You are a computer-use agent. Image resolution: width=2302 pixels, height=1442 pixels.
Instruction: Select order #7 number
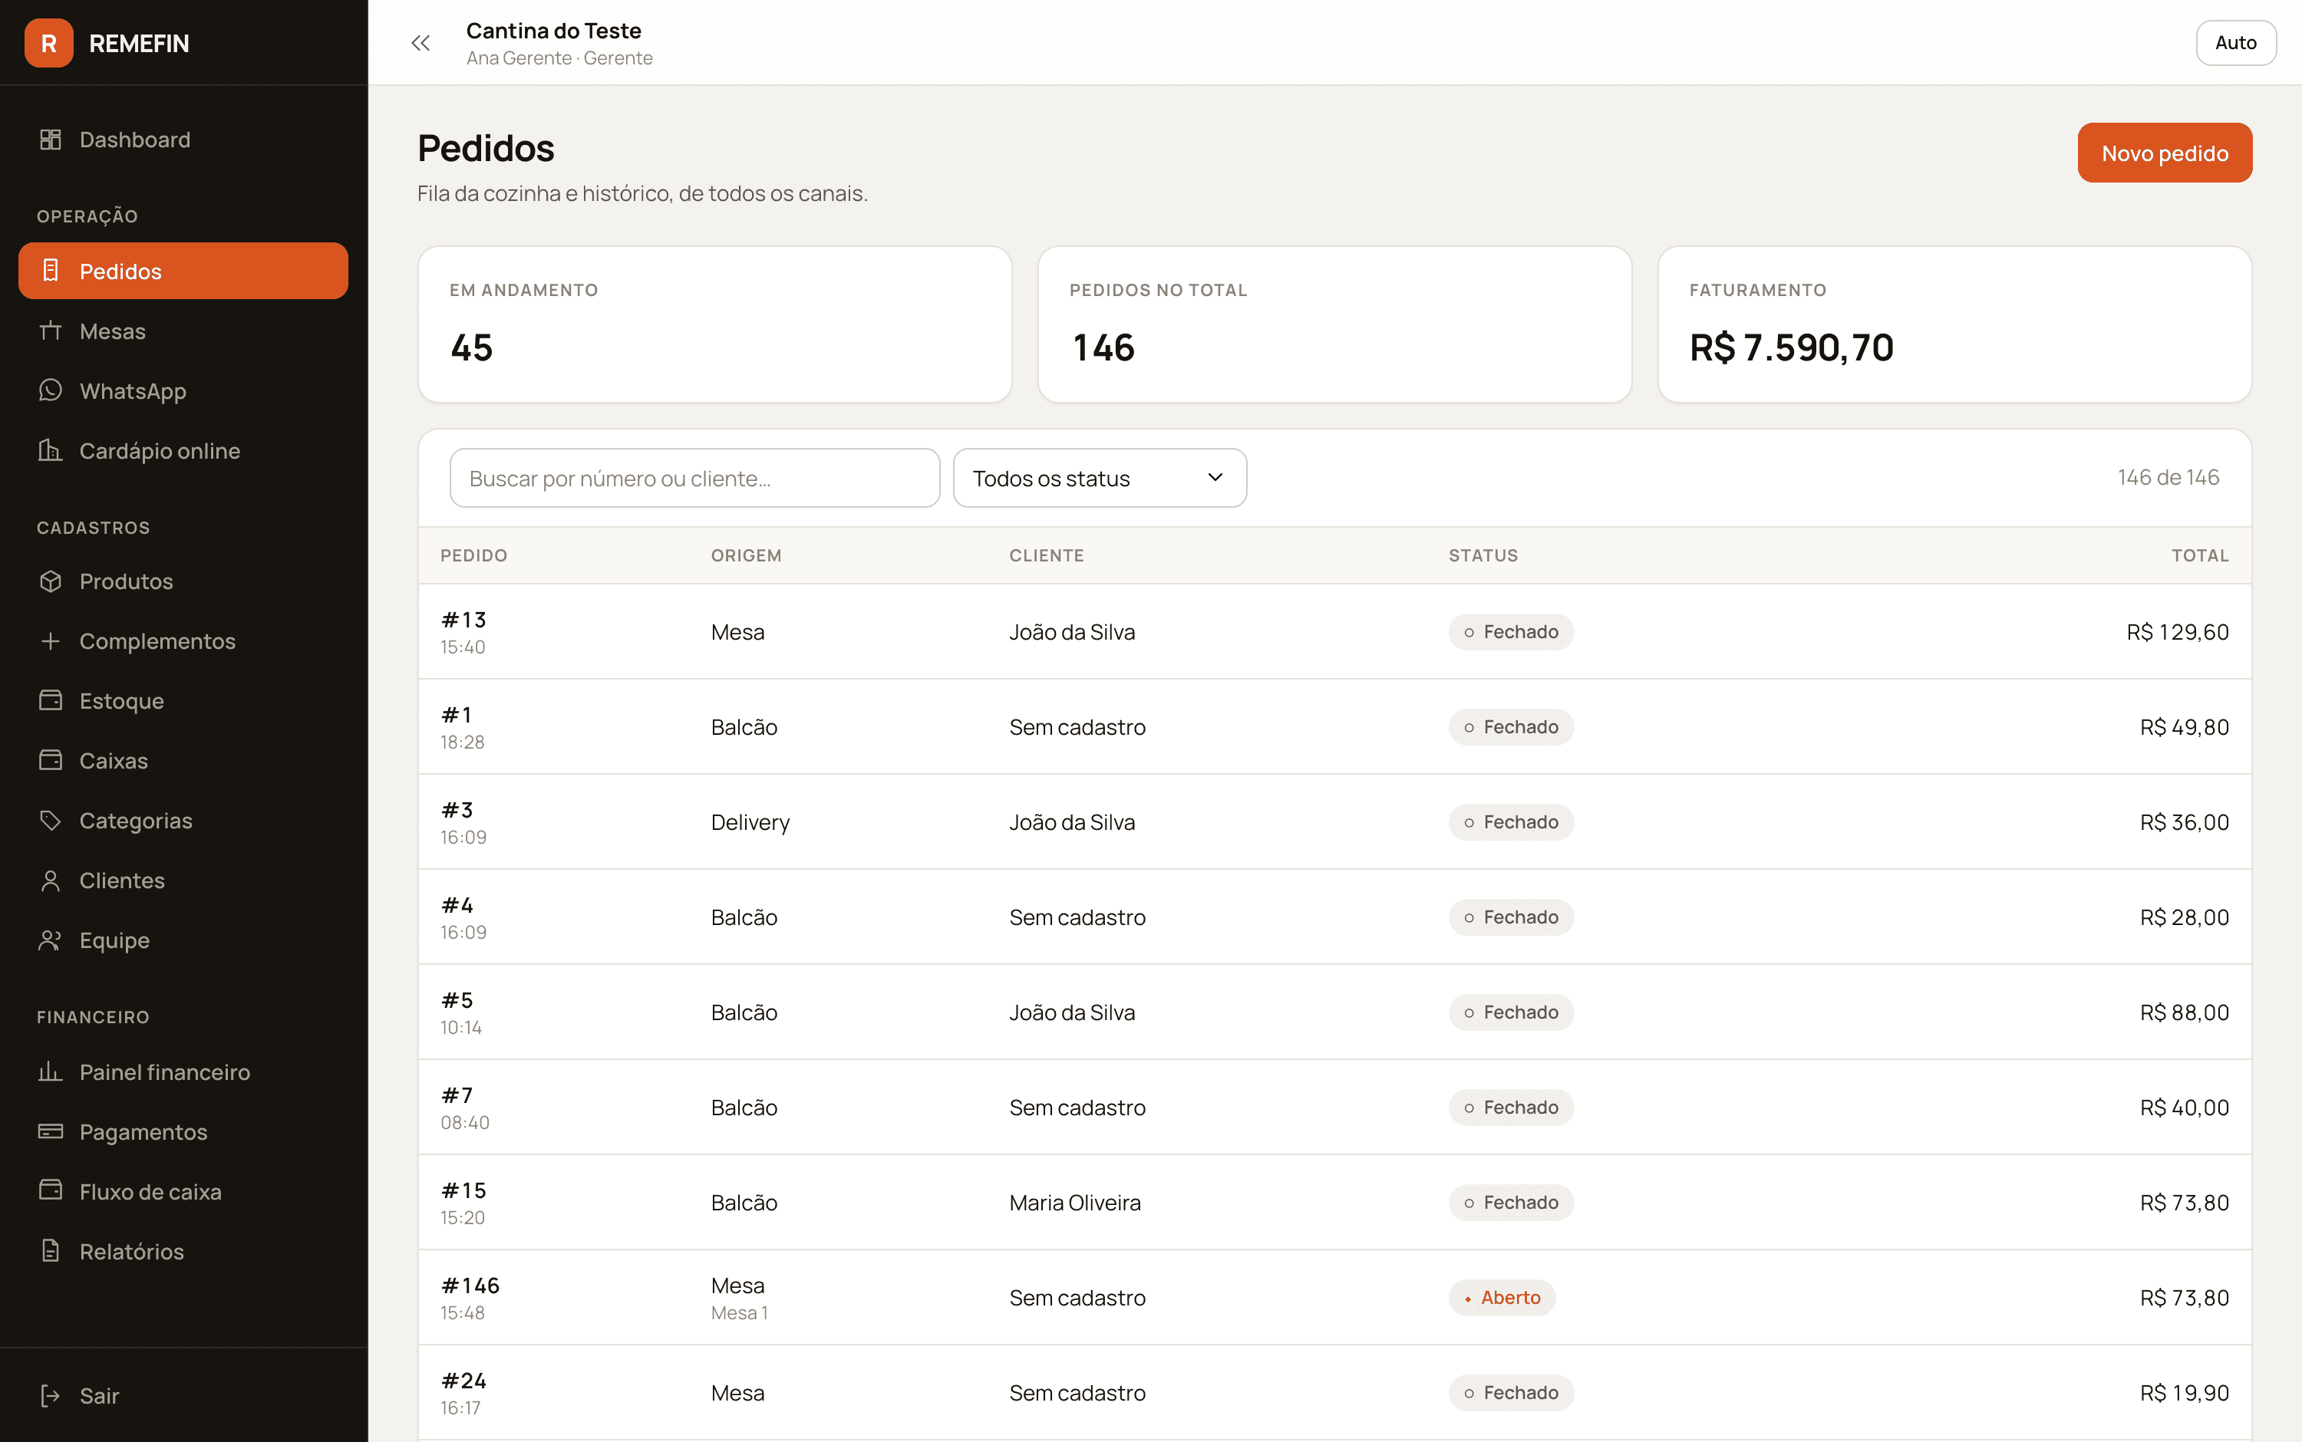click(457, 1095)
